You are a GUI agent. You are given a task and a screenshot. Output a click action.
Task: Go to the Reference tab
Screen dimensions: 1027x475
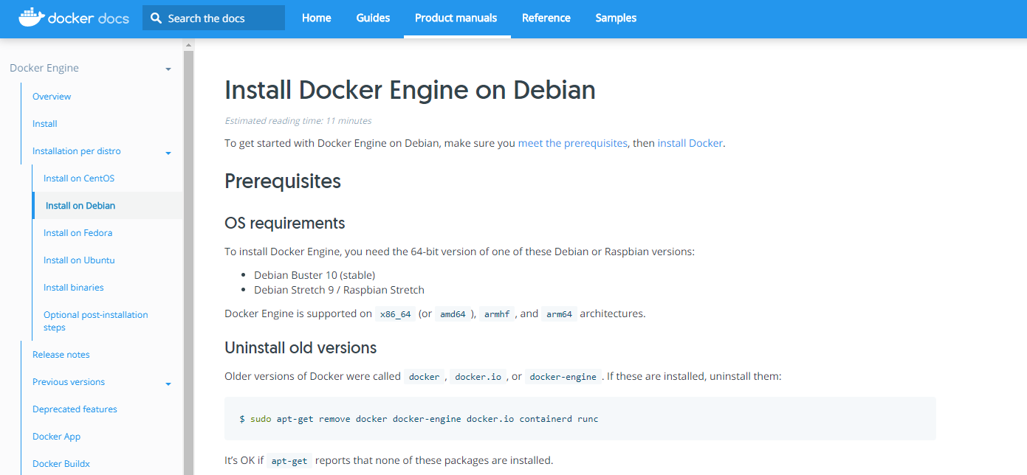click(546, 18)
